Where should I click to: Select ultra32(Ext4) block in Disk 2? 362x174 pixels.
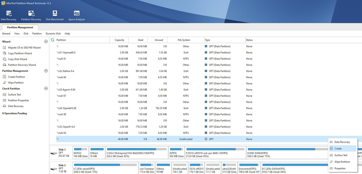(229, 168)
